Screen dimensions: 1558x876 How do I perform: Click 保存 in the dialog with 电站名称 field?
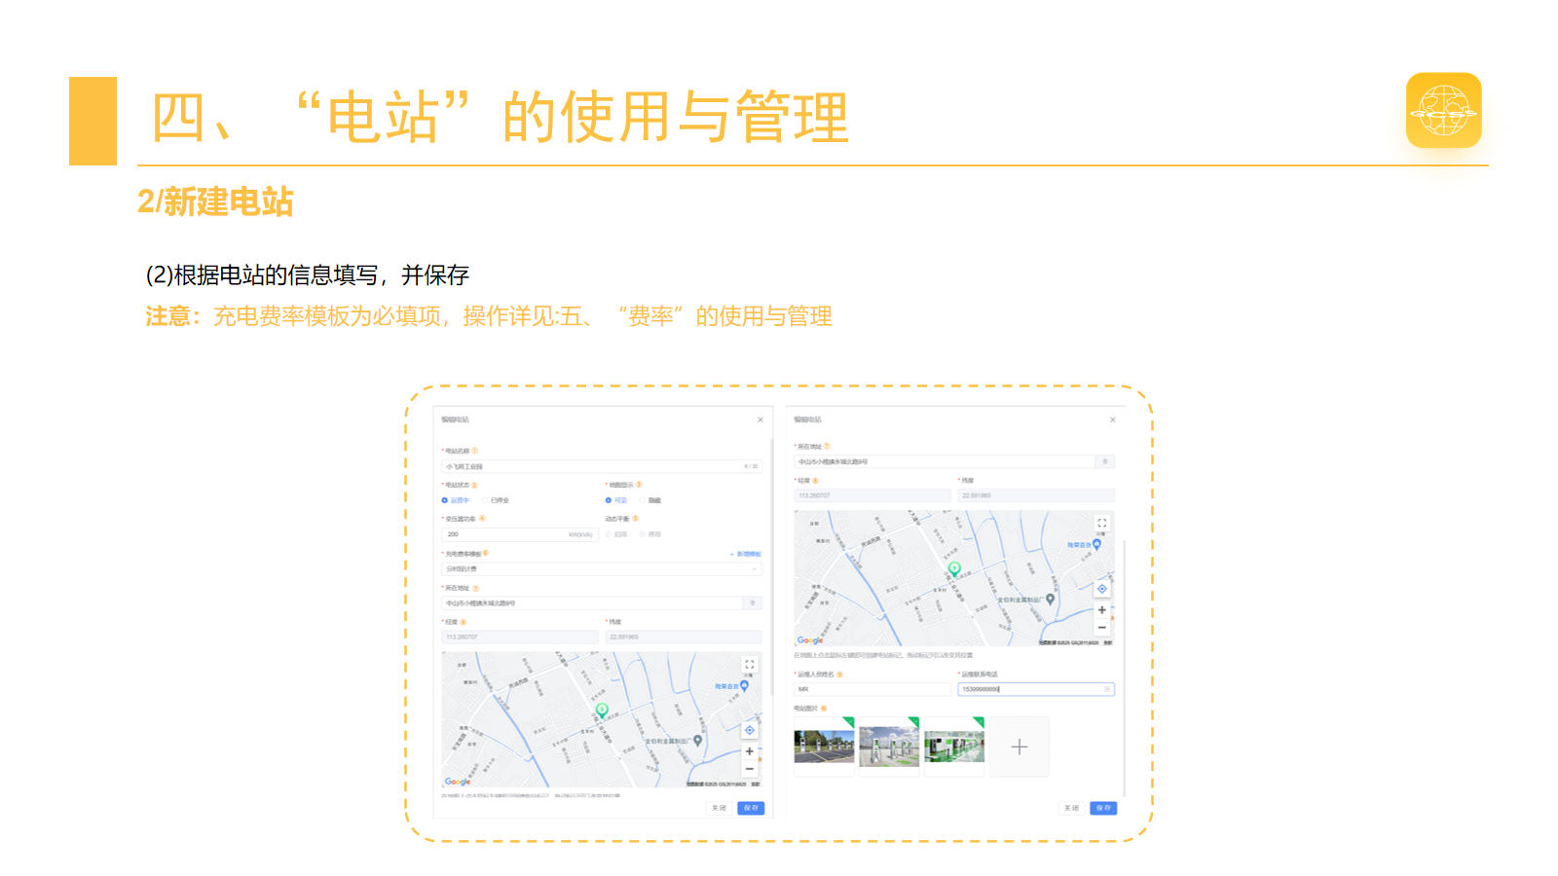pos(751,808)
